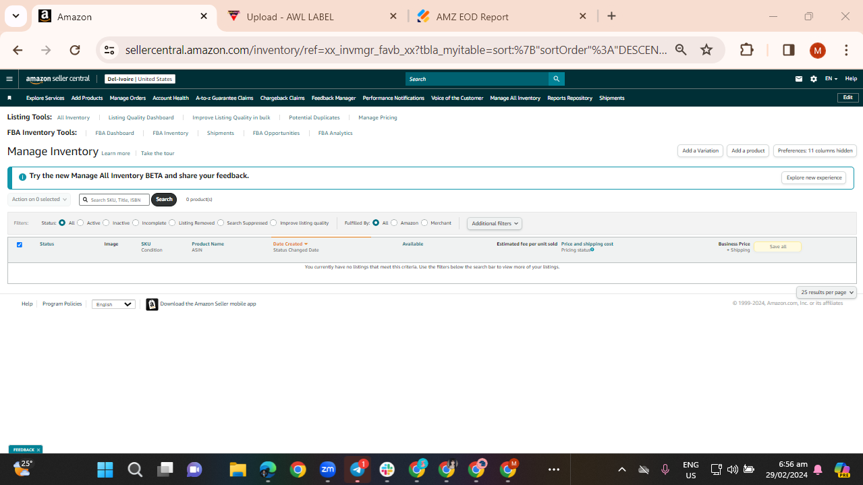863x485 pixels.
Task: Select the Active status radio button
Action: [x=80, y=223]
